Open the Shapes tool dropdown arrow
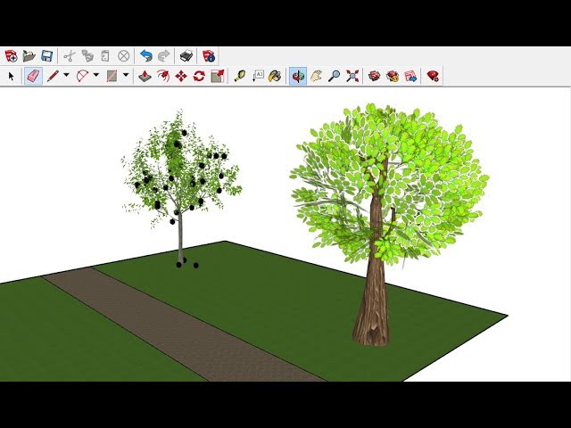This screenshot has height=428, width=571. point(126,75)
